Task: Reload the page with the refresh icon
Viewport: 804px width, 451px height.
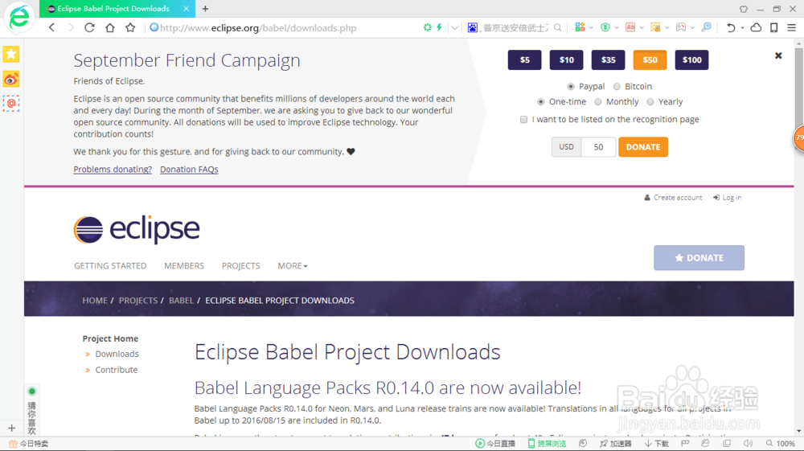Action: pyautogui.click(x=89, y=27)
